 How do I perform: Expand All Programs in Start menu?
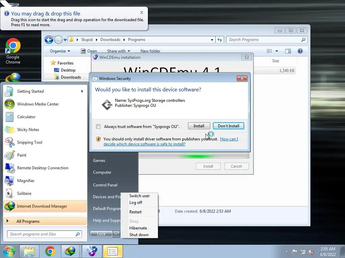click(x=45, y=221)
